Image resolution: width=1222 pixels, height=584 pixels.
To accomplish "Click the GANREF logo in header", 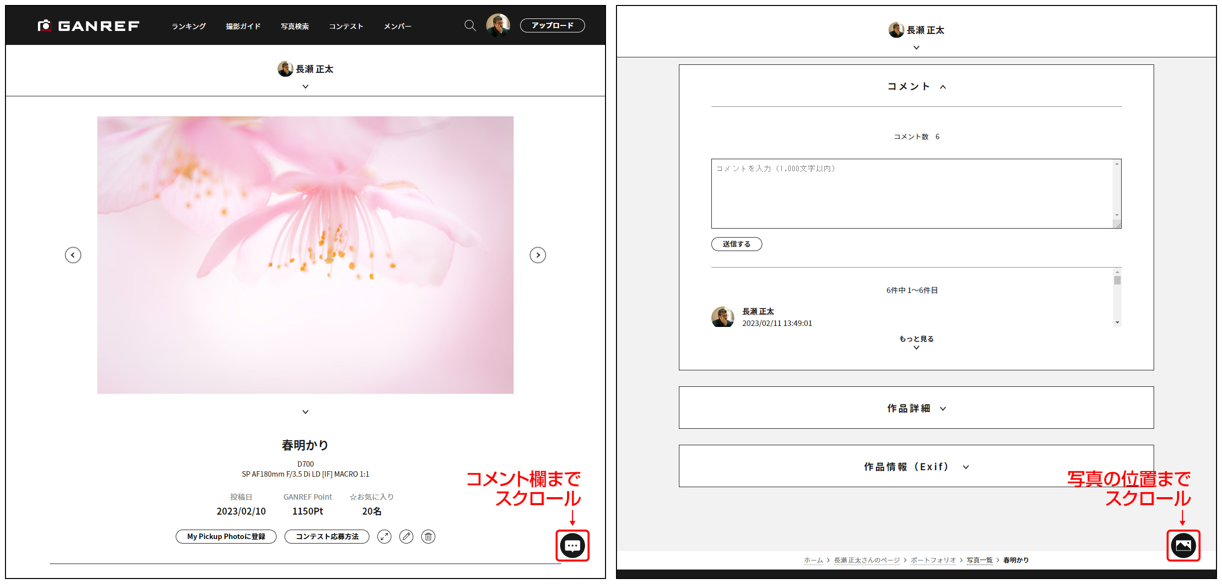I will click(x=89, y=25).
